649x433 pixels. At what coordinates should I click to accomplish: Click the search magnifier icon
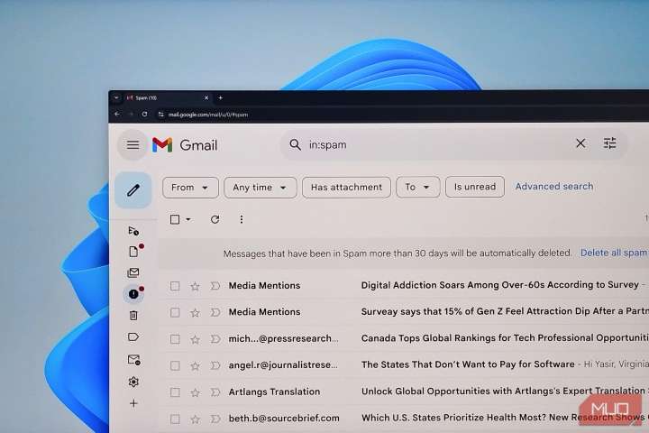(295, 144)
